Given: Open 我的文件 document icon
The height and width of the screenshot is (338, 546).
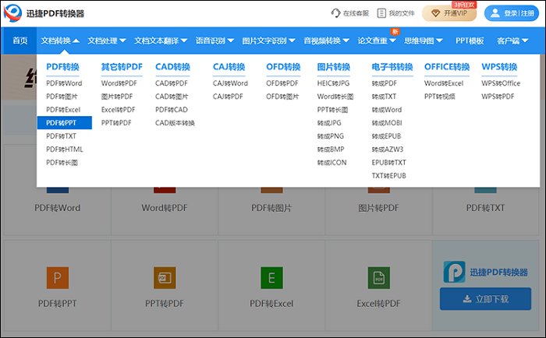Looking at the screenshot, I should point(381,13).
